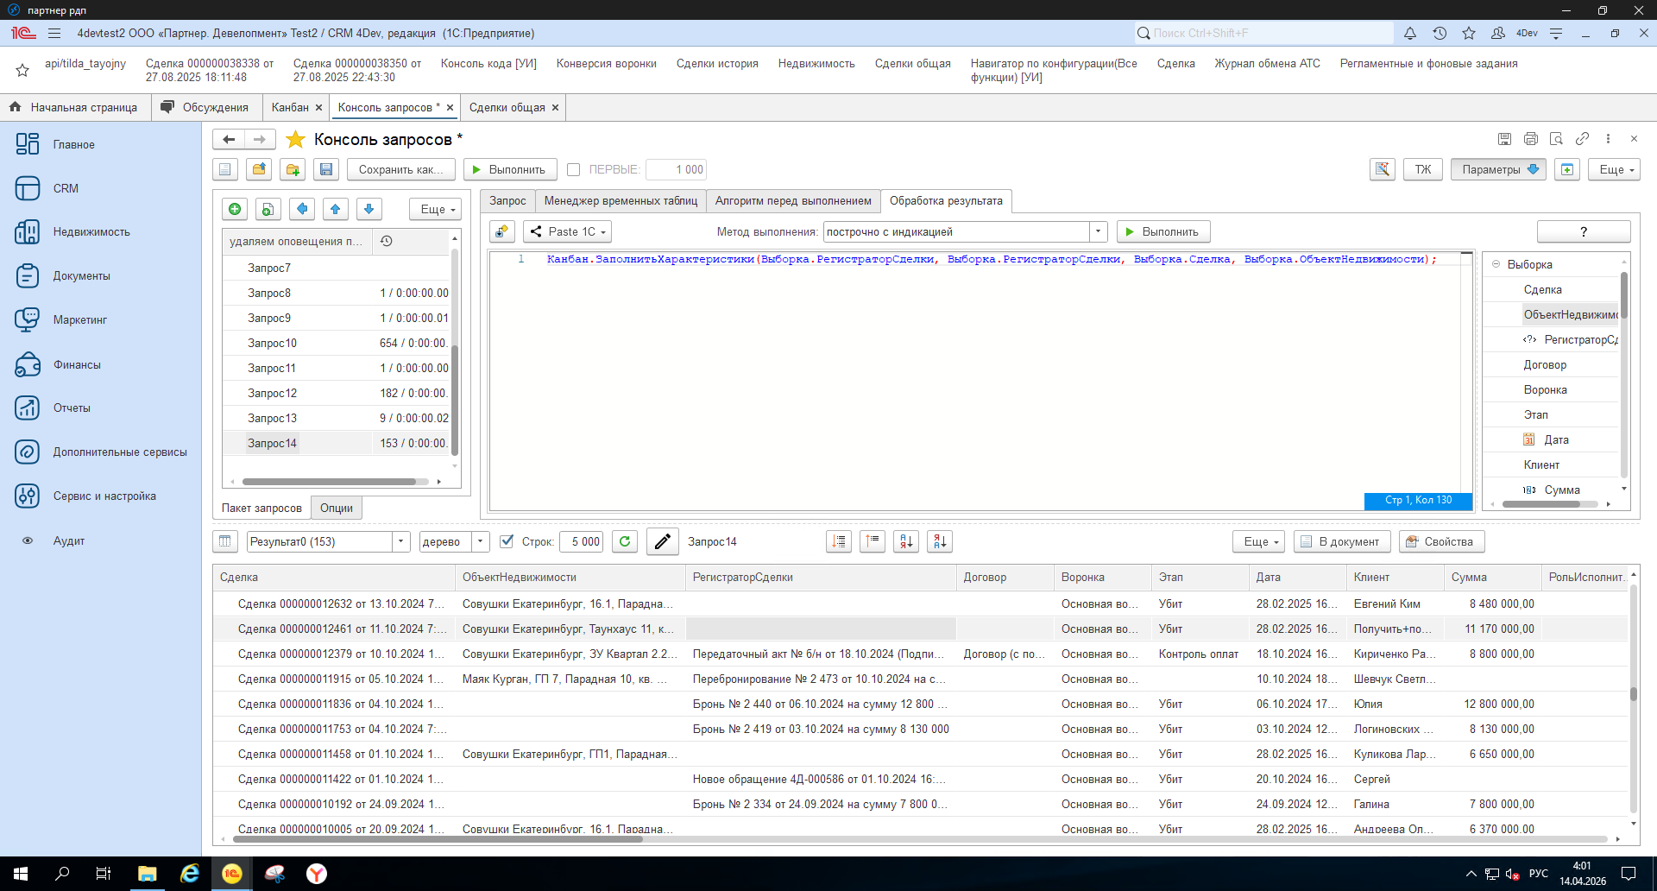This screenshot has width=1657, height=891.
Task: Open Менеджер временных таблиц tab
Action: (x=621, y=201)
